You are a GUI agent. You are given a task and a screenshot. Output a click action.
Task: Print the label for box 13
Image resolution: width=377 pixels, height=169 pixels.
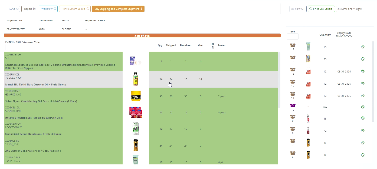363,71
